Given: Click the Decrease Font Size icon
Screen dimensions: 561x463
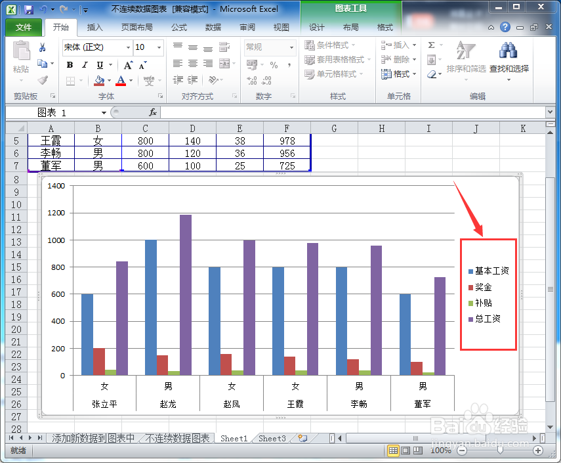Looking at the screenshot, I should (x=143, y=65).
